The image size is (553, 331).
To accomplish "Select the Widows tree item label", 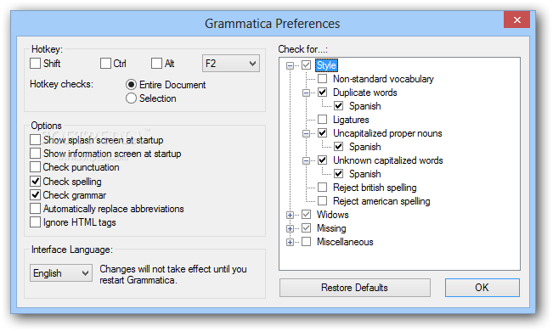I will pyautogui.click(x=333, y=215).
